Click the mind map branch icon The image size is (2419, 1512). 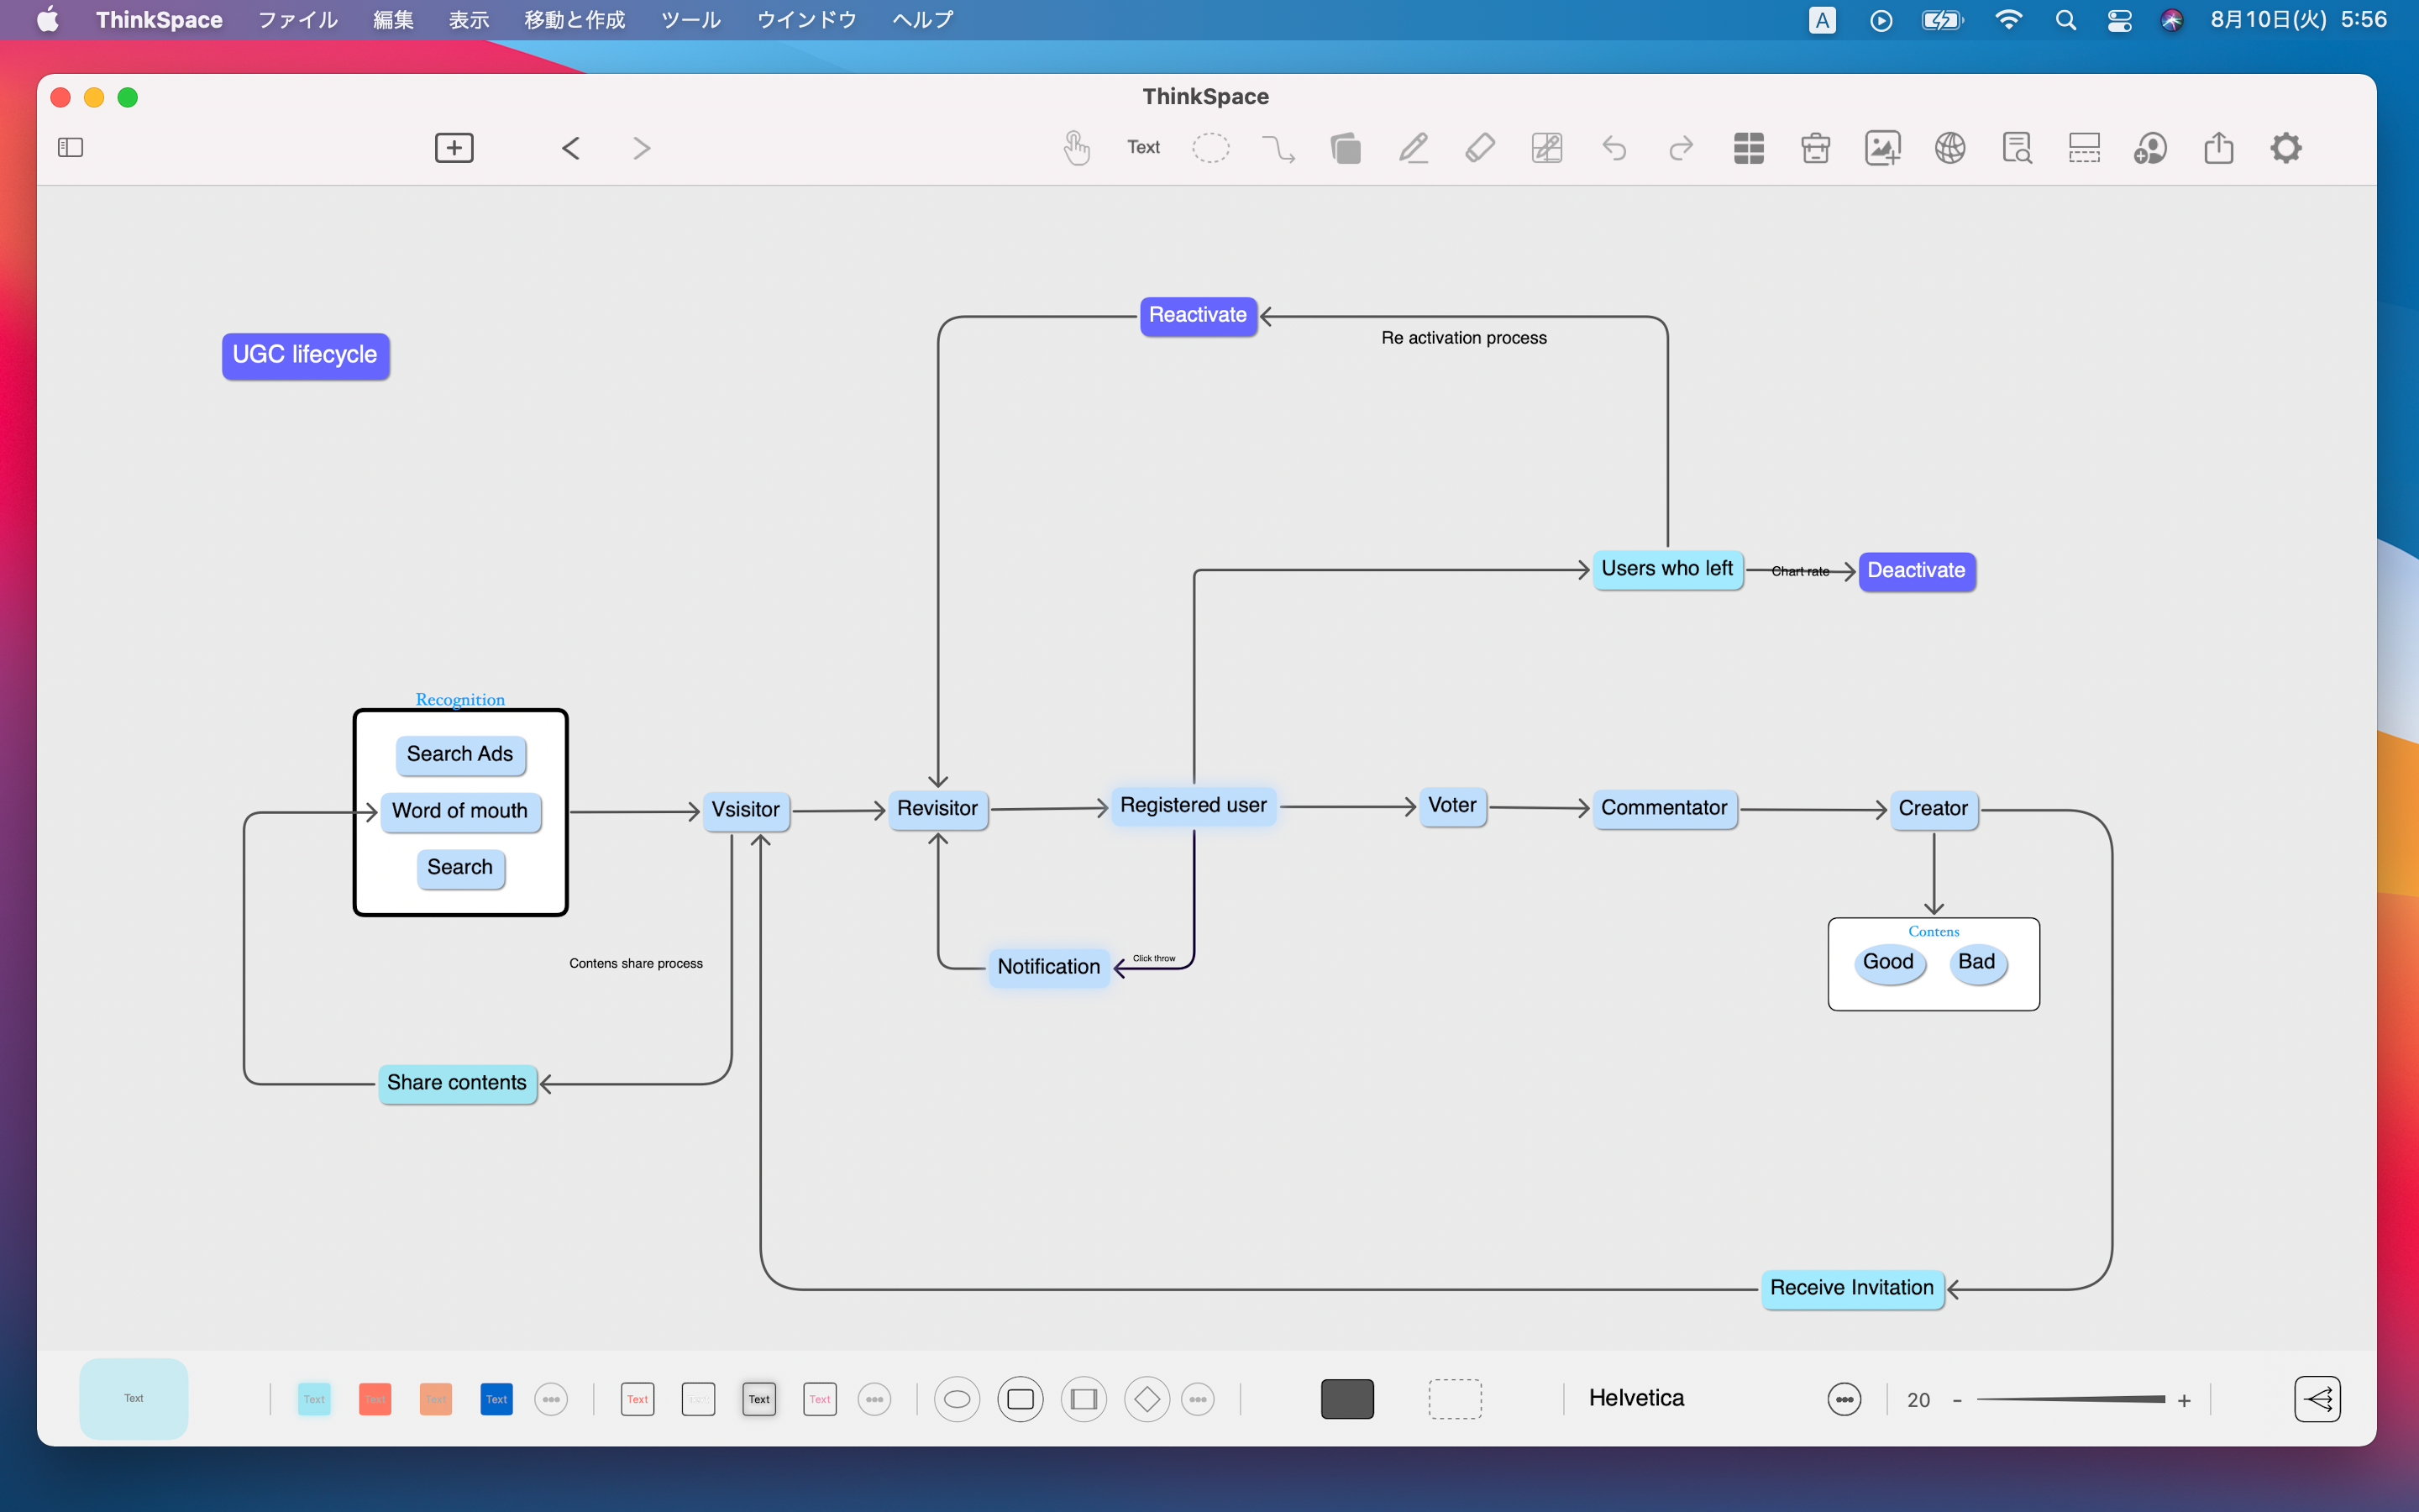pos(2317,1399)
